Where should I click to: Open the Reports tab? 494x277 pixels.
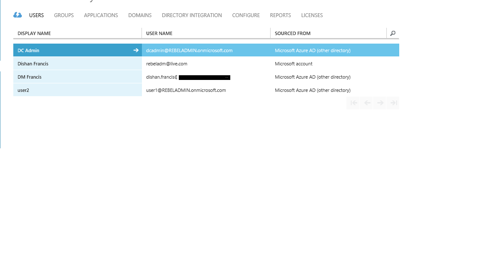pyautogui.click(x=280, y=15)
